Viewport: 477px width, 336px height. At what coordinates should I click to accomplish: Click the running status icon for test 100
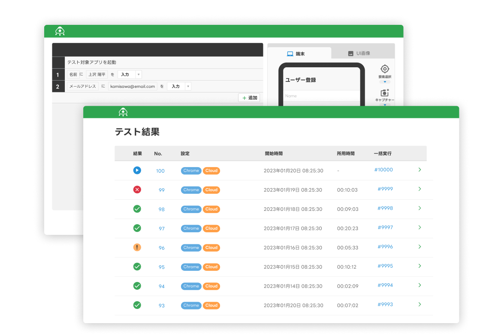click(137, 171)
